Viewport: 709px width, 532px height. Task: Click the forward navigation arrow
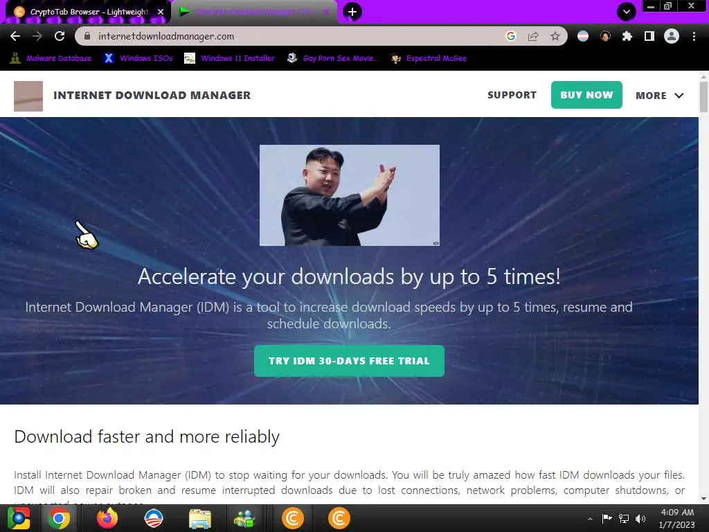coord(37,36)
